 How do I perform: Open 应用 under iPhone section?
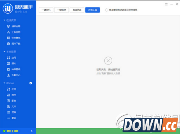(12, 89)
